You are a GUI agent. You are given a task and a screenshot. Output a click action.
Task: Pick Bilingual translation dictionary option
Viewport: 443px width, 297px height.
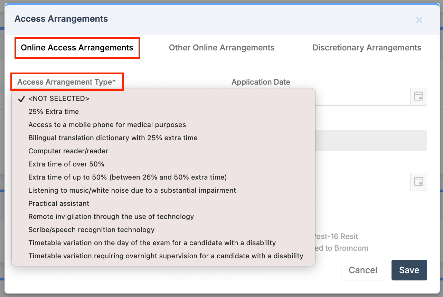point(113,138)
